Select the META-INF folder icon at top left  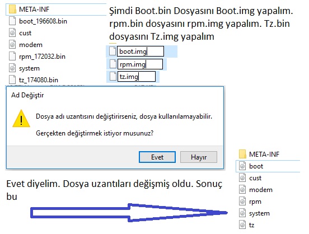(13, 9)
